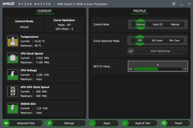Click the maximum temperature 95 °C
This screenshot has height=128, width=193.
coord(38,46)
